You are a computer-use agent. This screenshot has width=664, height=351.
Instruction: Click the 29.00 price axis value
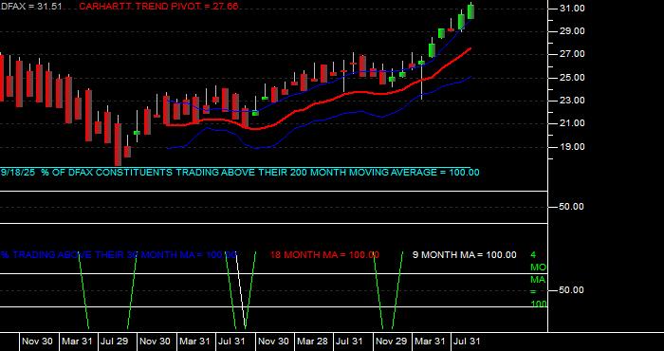pyautogui.click(x=573, y=31)
